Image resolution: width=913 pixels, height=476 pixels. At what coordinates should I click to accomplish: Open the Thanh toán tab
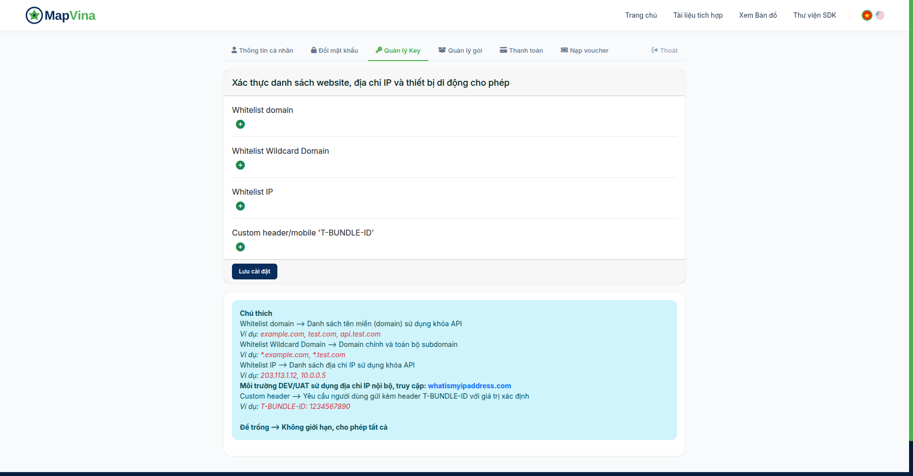tap(521, 50)
